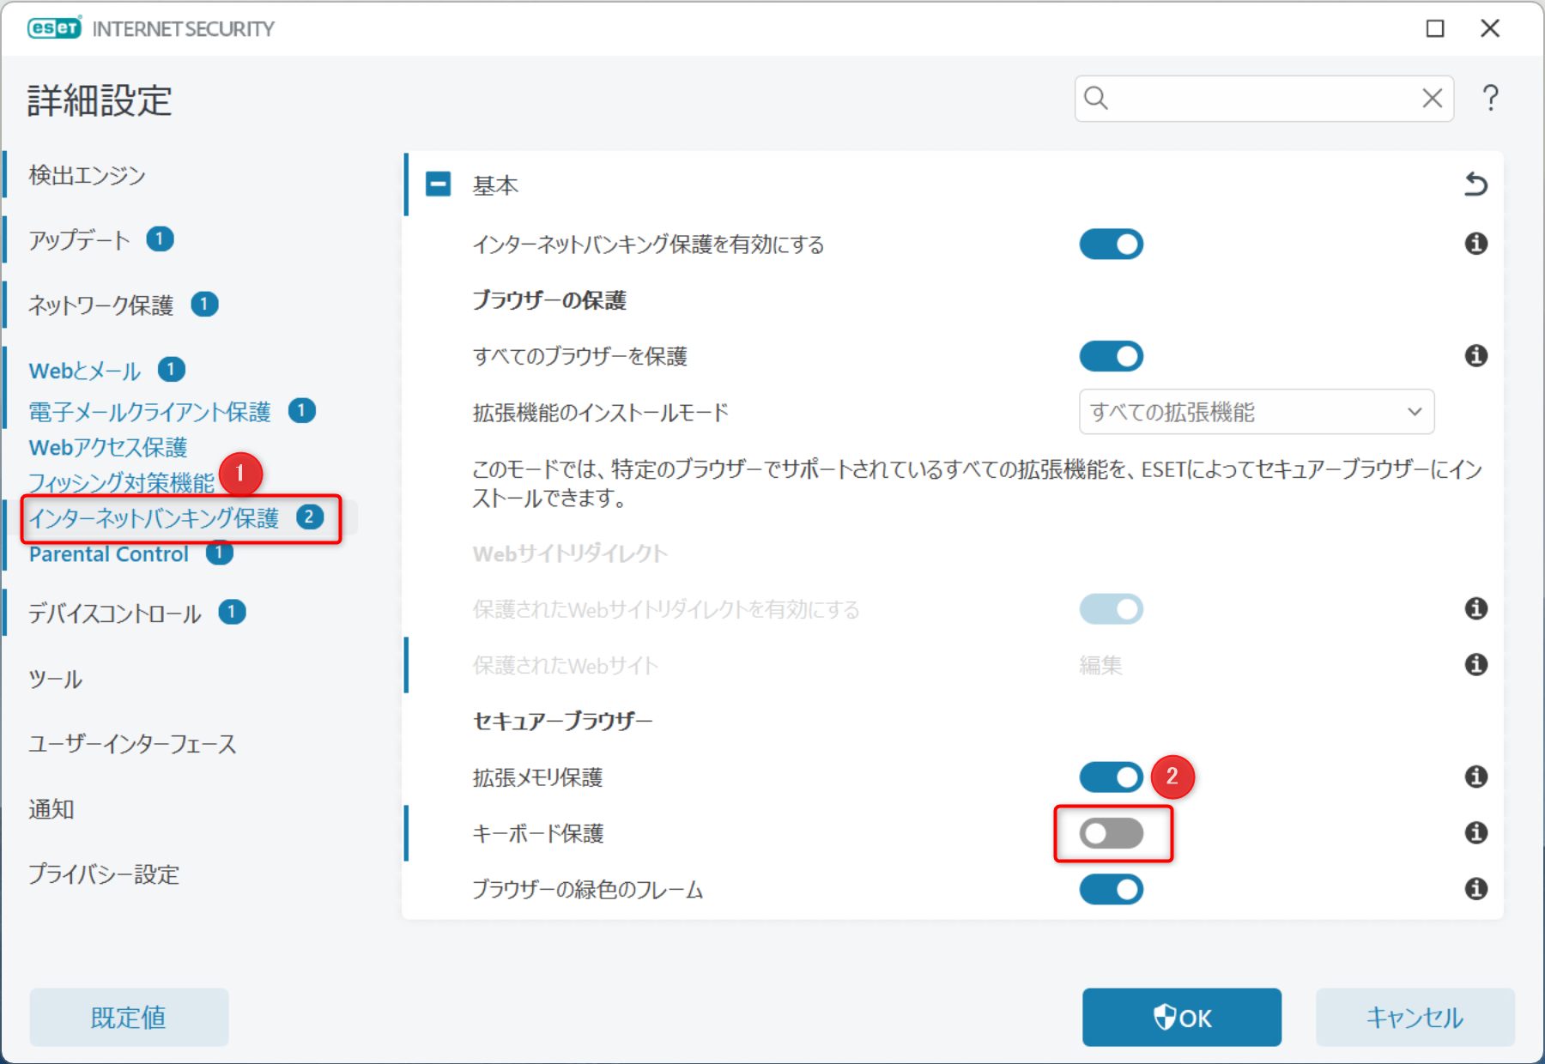
Task: Open プライバシー設定 category
Action: point(104,874)
